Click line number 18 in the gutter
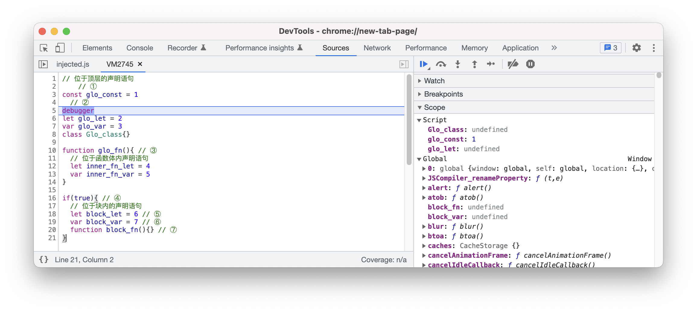 pyautogui.click(x=52, y=214)
